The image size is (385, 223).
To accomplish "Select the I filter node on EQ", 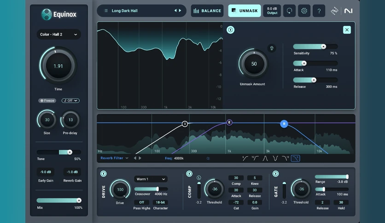I will point(185,124).
